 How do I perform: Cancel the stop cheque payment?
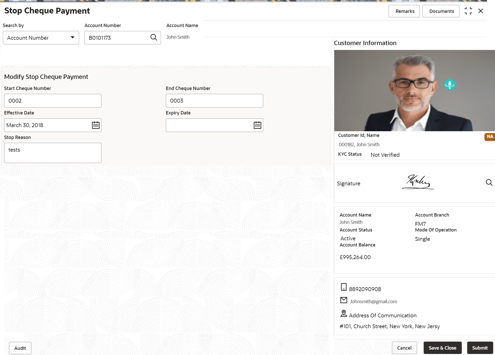(x=404, y=348)
